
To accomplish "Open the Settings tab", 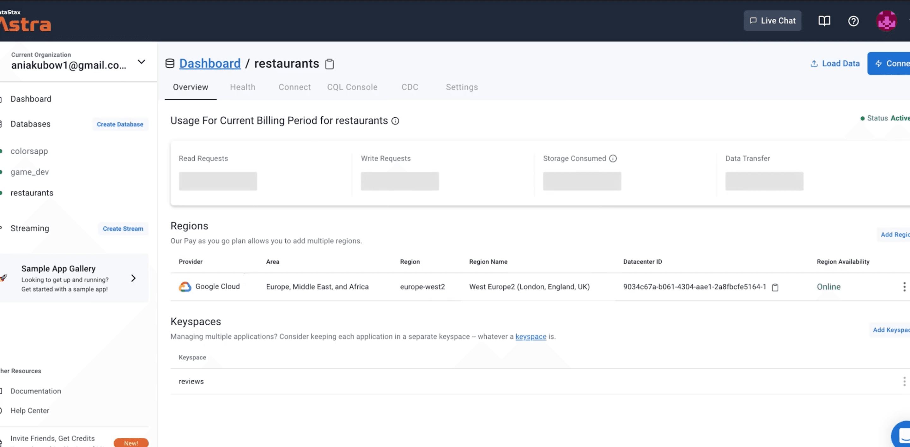I will (462, 87).
